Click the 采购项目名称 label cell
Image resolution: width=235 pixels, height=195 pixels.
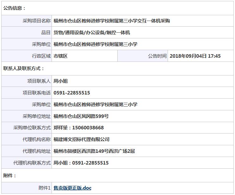pos(27,21)
